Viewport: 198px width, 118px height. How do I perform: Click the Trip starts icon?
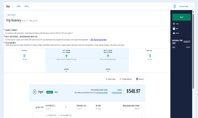pyautogui.click(x=25, y=56)
